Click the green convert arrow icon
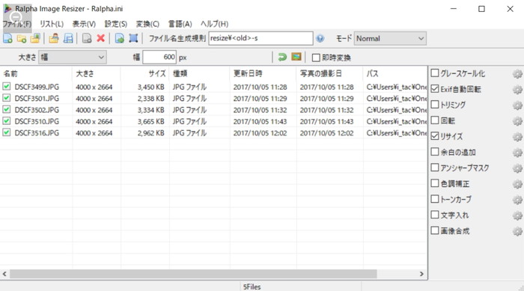The width and height of the screenshot is (524, 291). pos(282,57)
